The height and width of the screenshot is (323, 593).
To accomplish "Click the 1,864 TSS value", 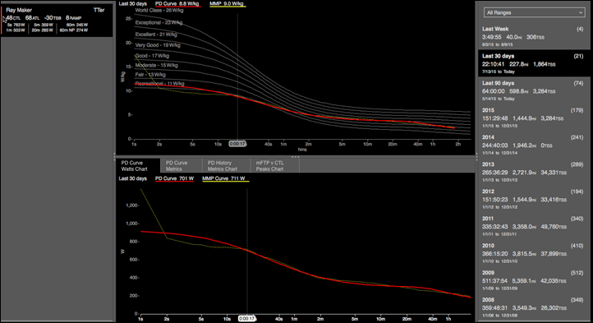I will (x=545, y=64).
